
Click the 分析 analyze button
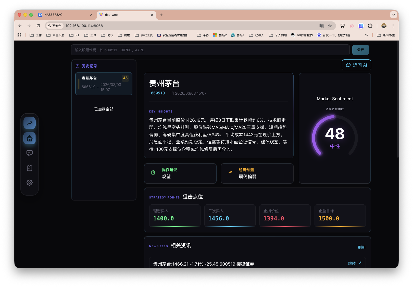[x=360, y=50]
